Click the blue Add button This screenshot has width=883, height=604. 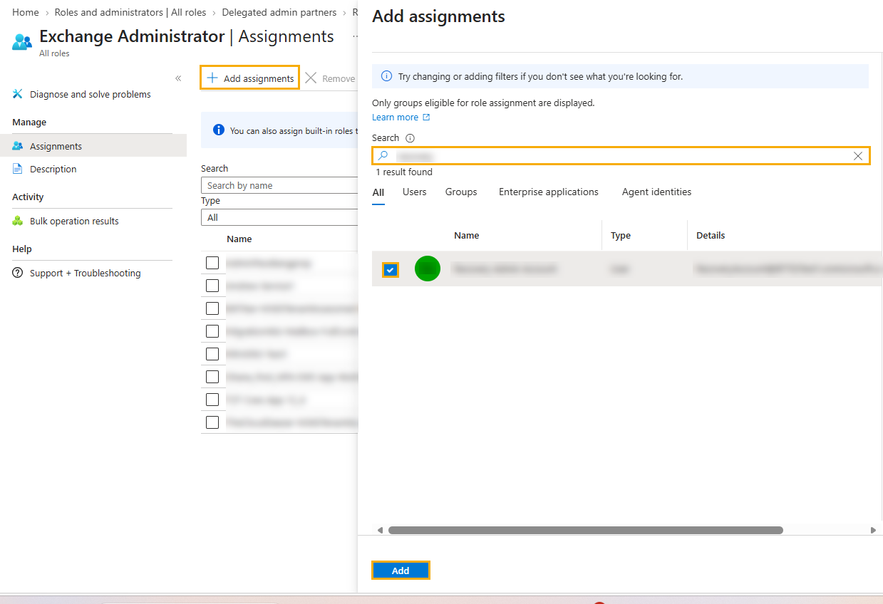[x=401, y=571]
